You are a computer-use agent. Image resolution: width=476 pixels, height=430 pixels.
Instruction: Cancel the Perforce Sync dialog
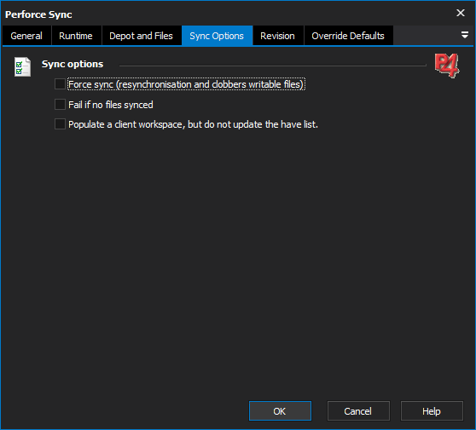(x=358, y=411)
